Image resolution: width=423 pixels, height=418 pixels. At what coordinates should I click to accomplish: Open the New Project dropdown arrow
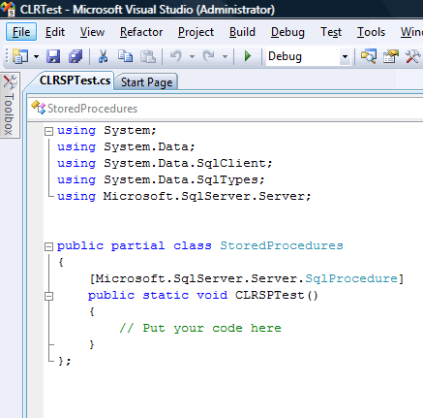[36, 57]
